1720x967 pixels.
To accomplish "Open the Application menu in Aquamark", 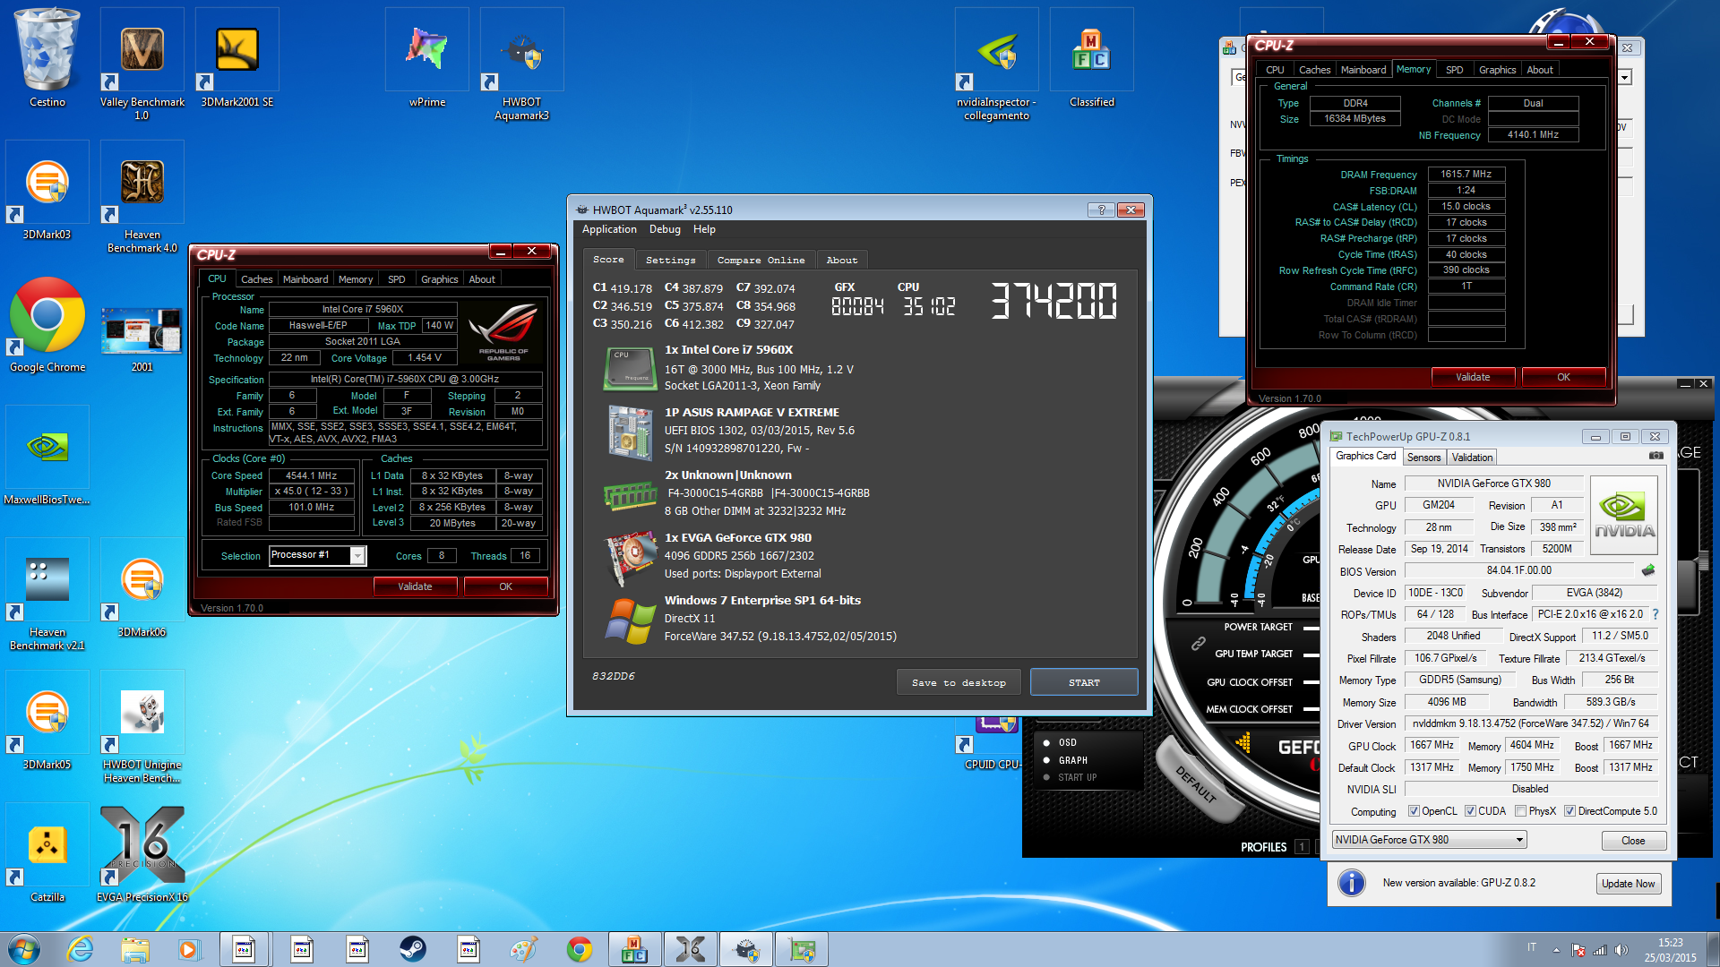I will point(609,229).
